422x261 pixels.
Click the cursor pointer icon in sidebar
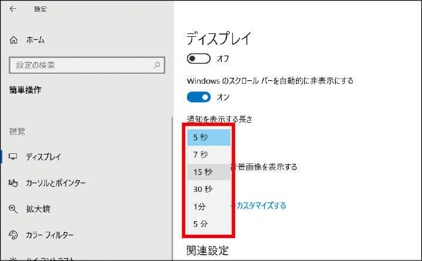pyautogui.click(x=13, y=183)
